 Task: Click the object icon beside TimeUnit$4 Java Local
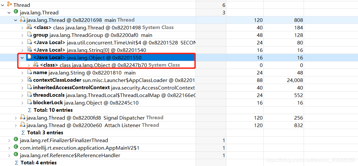(x=29, y=42)
